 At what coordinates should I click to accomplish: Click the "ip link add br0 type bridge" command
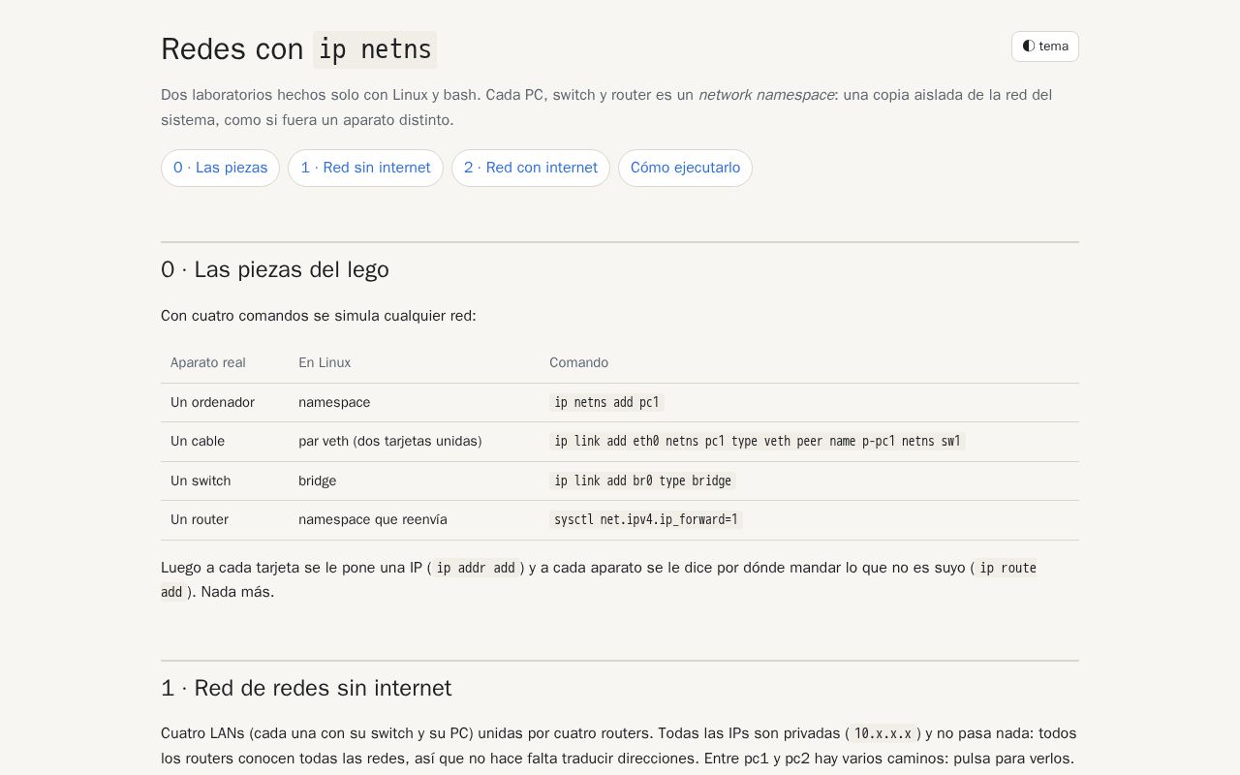(643, 480)
